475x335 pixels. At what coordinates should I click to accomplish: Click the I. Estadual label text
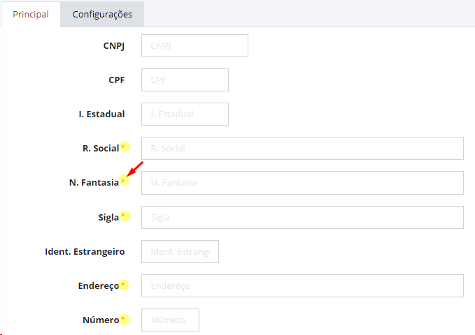(102, 114)
